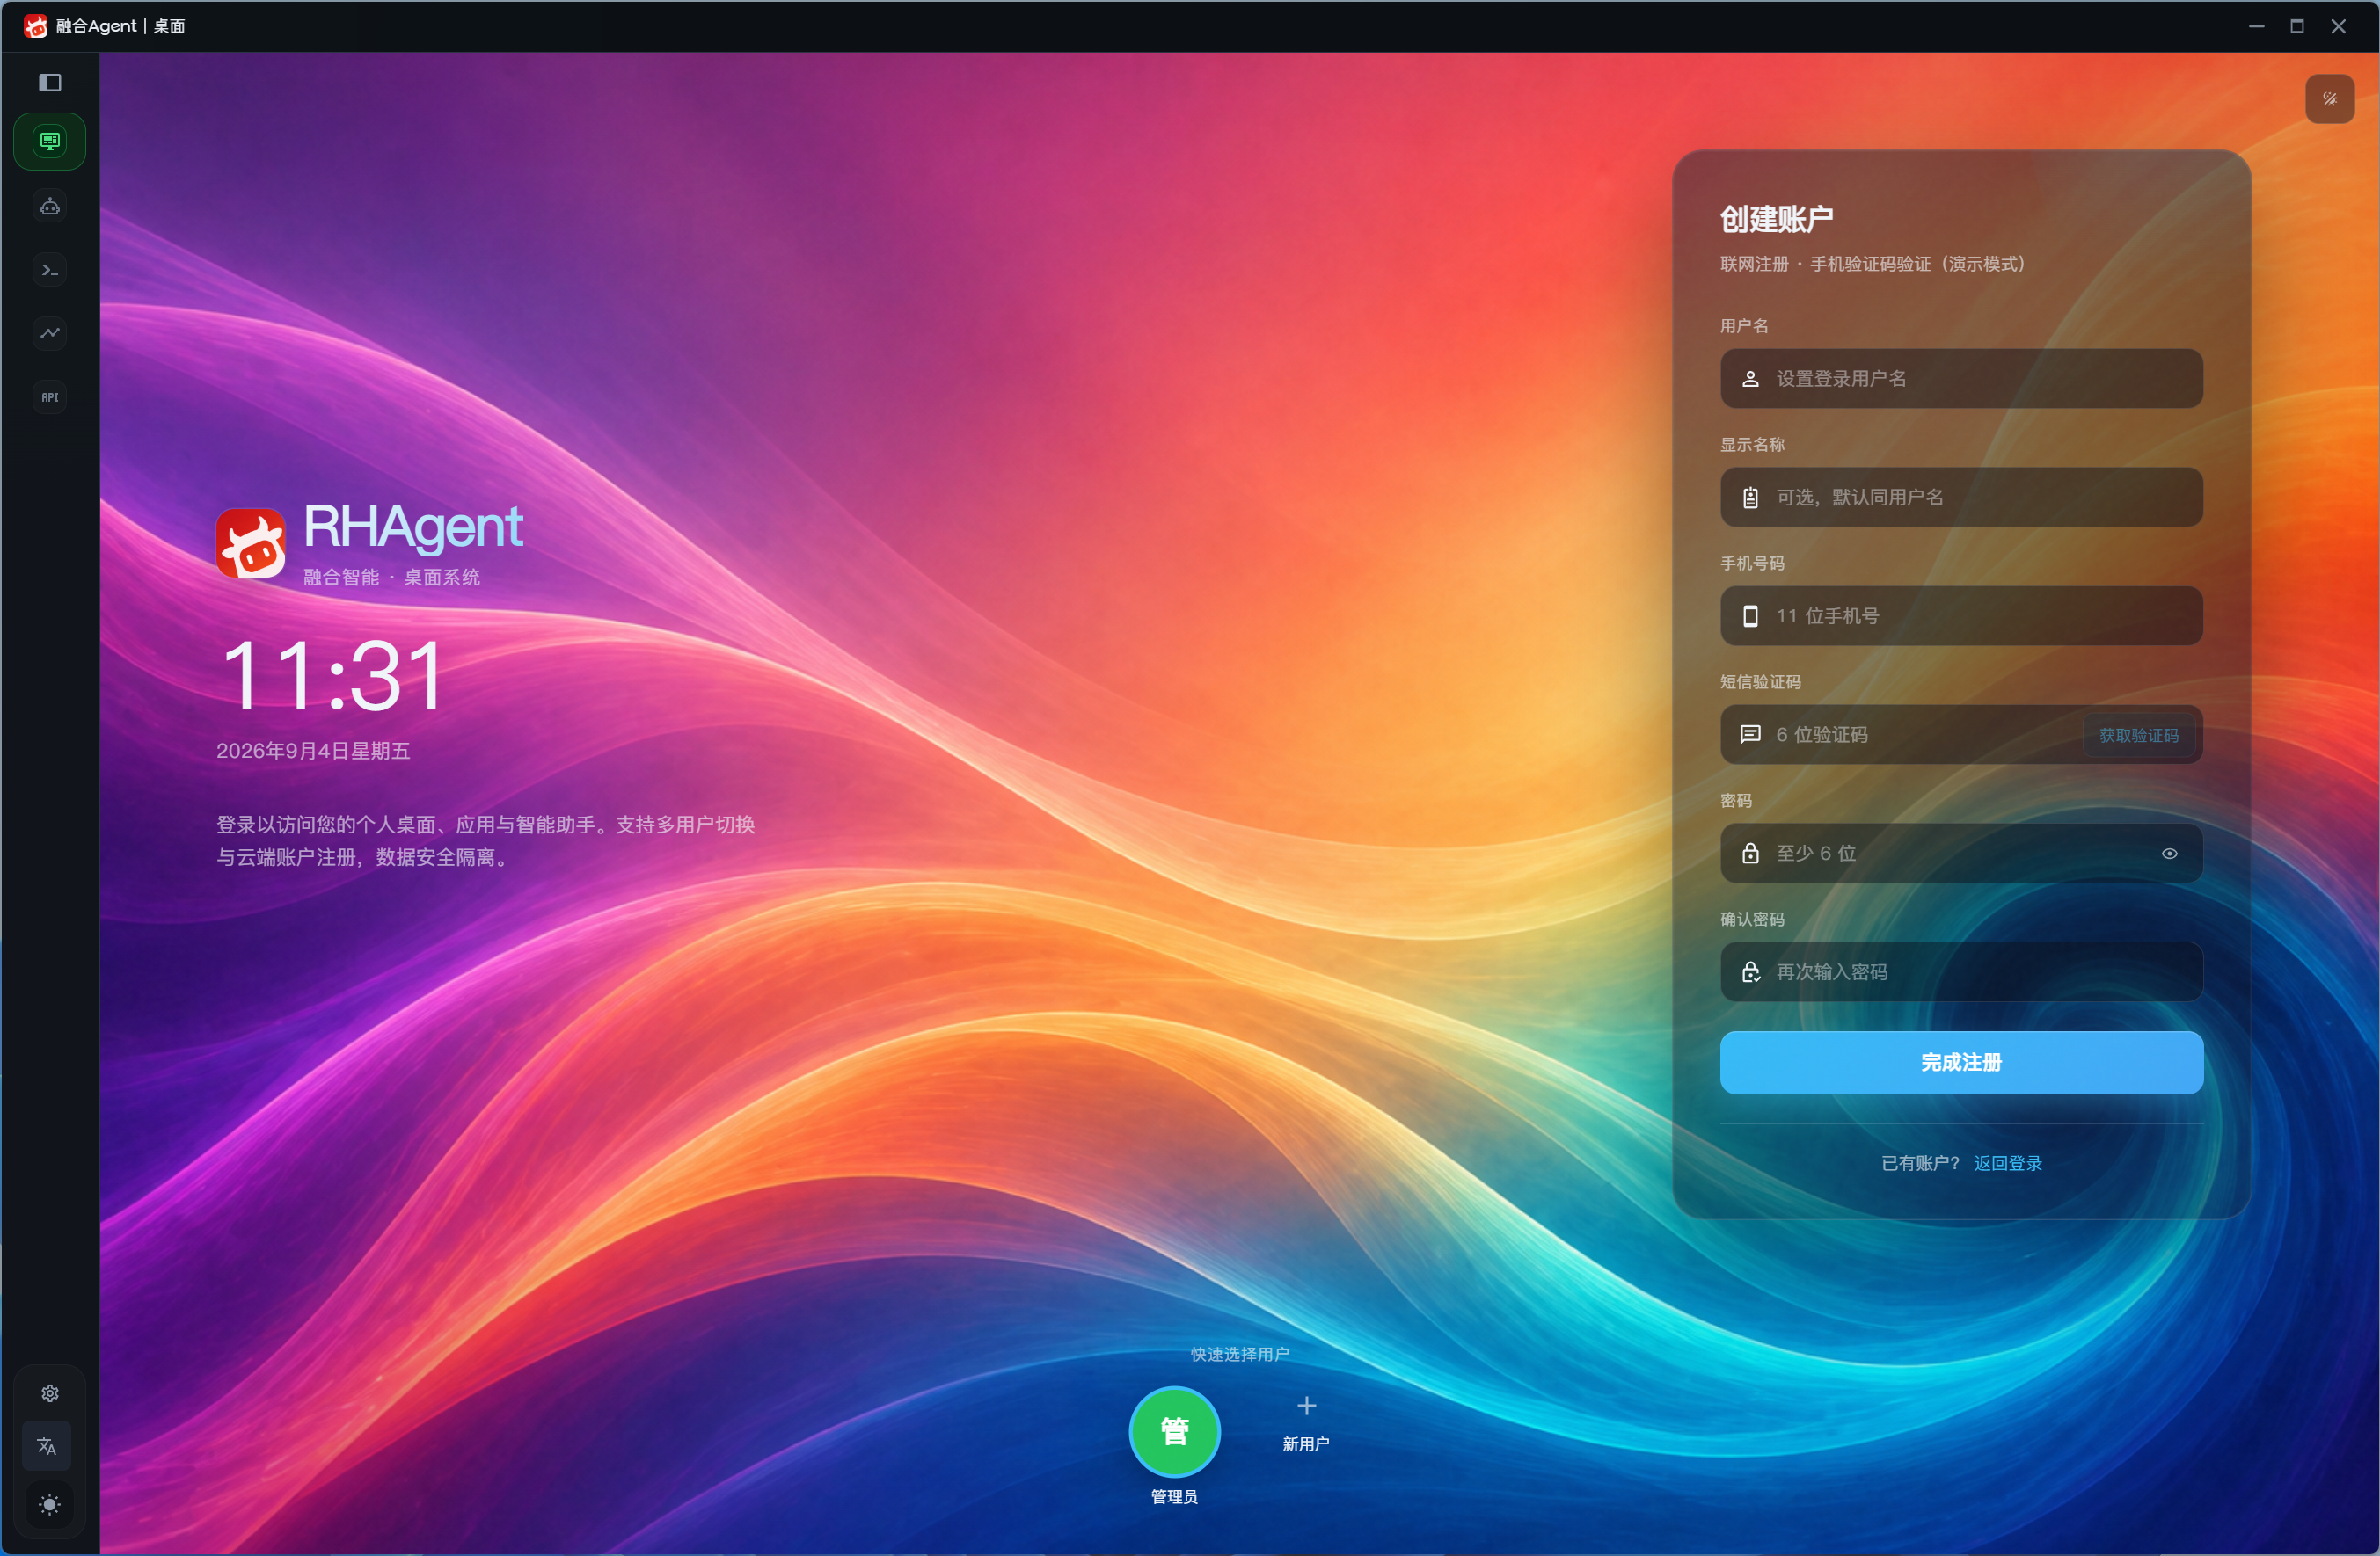2380x1556 pixels.
Task: Open the API sidebar icon
Action: (x=50, y=397)
